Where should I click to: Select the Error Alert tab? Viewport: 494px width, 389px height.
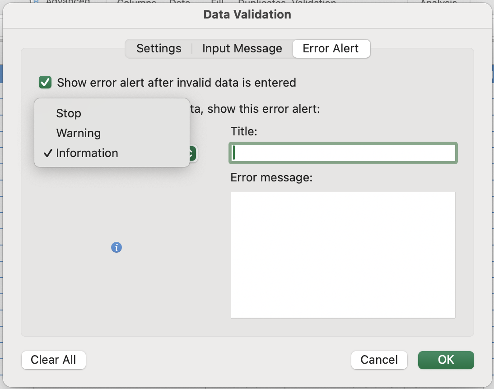(331, 49)
